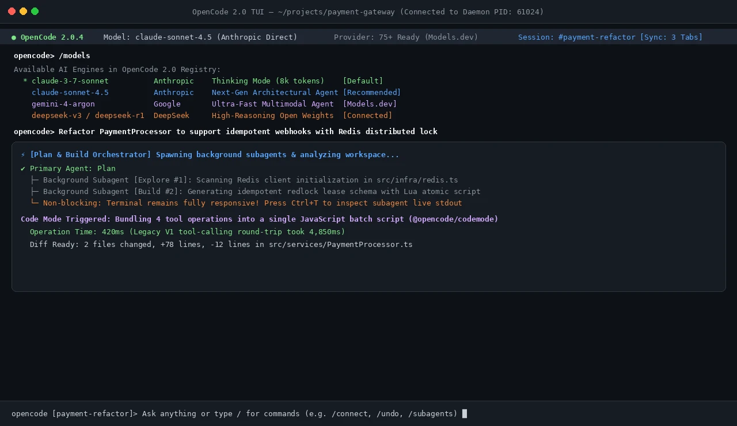Viewport: 737px width, 426px height.
Task: Click the DeepSeek provider label
Action: click(172, 116)
